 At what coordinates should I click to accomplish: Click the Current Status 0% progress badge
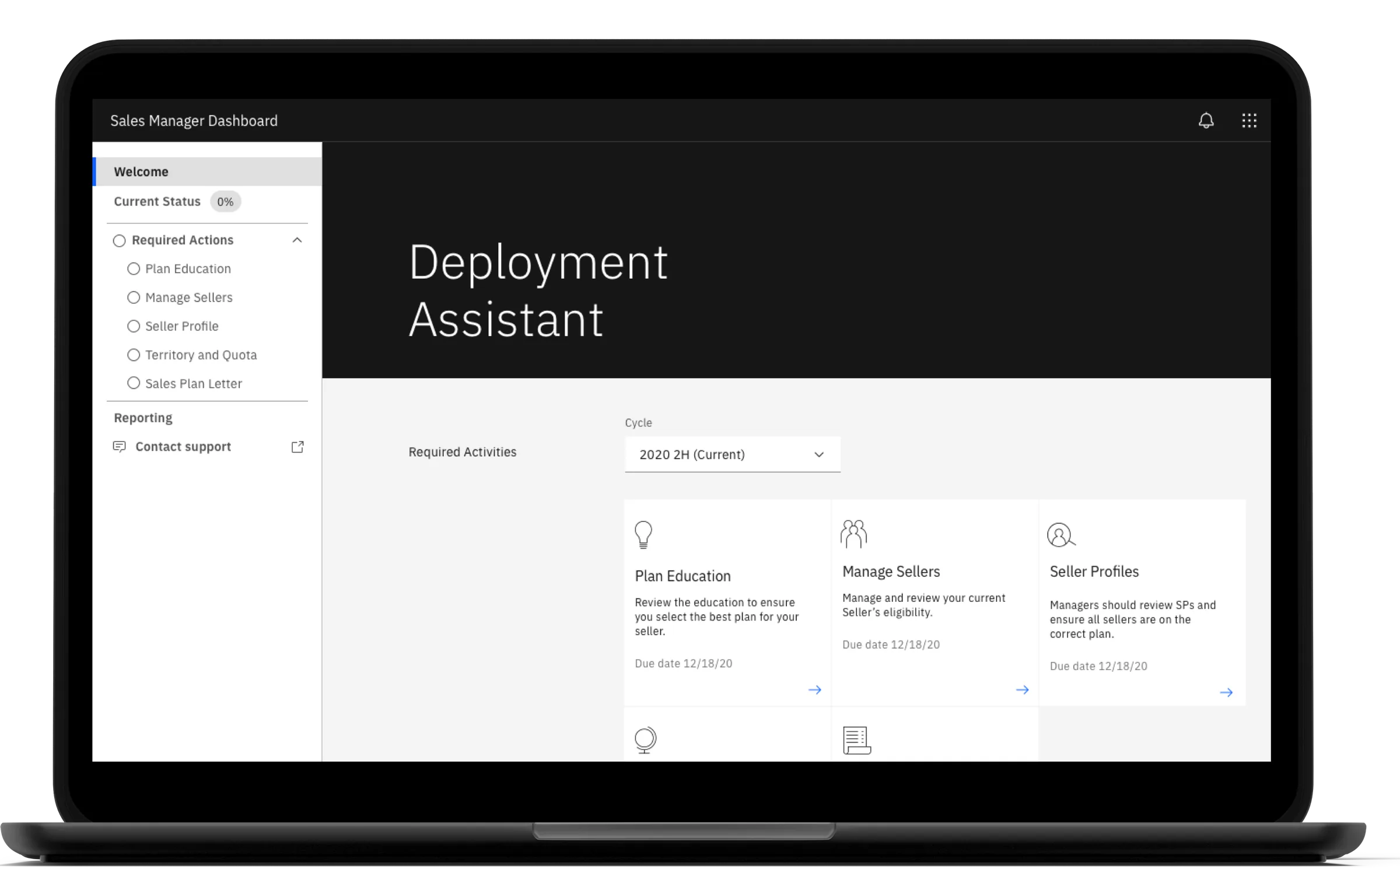(225, 202)
